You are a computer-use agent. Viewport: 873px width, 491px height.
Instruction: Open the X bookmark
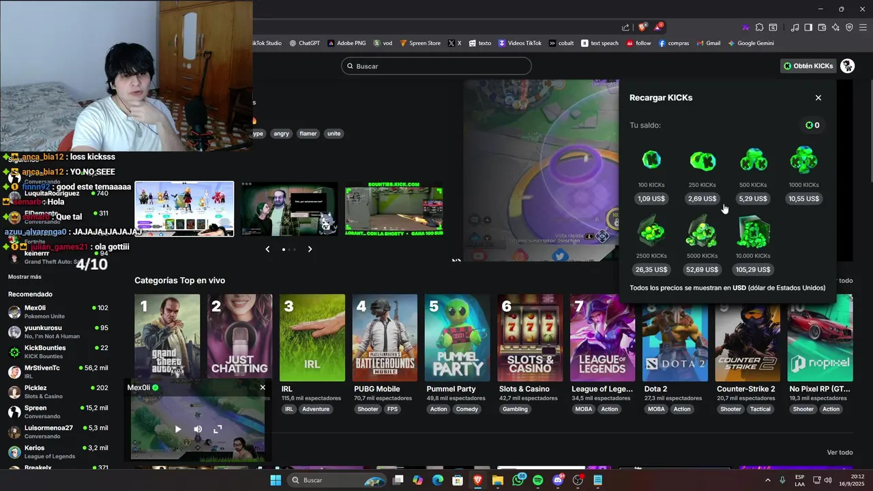point(455,43)
